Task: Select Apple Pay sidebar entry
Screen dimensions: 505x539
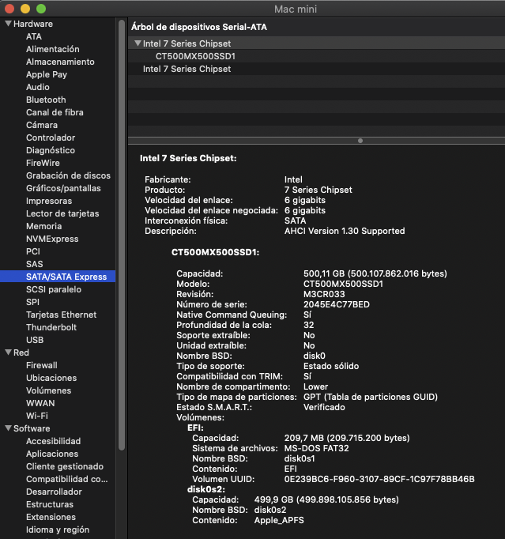Action: point(47,74)
